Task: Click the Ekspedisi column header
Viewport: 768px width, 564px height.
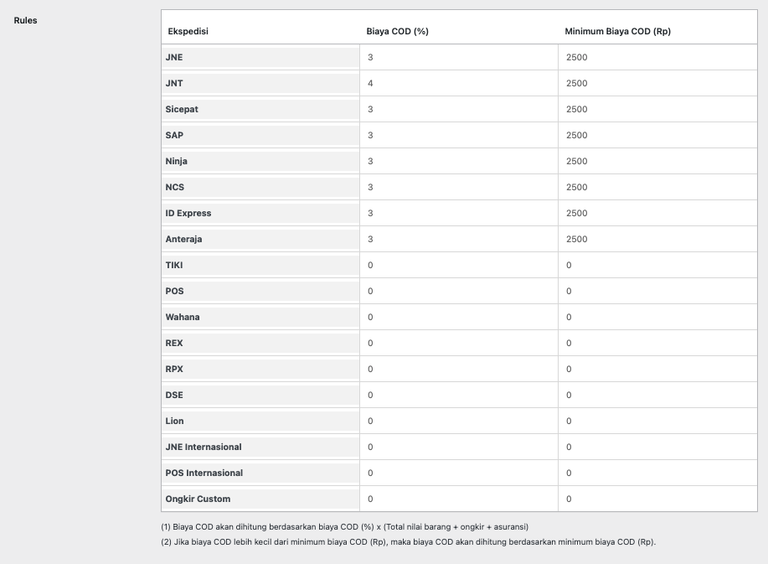Action: pyautogui.click(x=188, y=31)
